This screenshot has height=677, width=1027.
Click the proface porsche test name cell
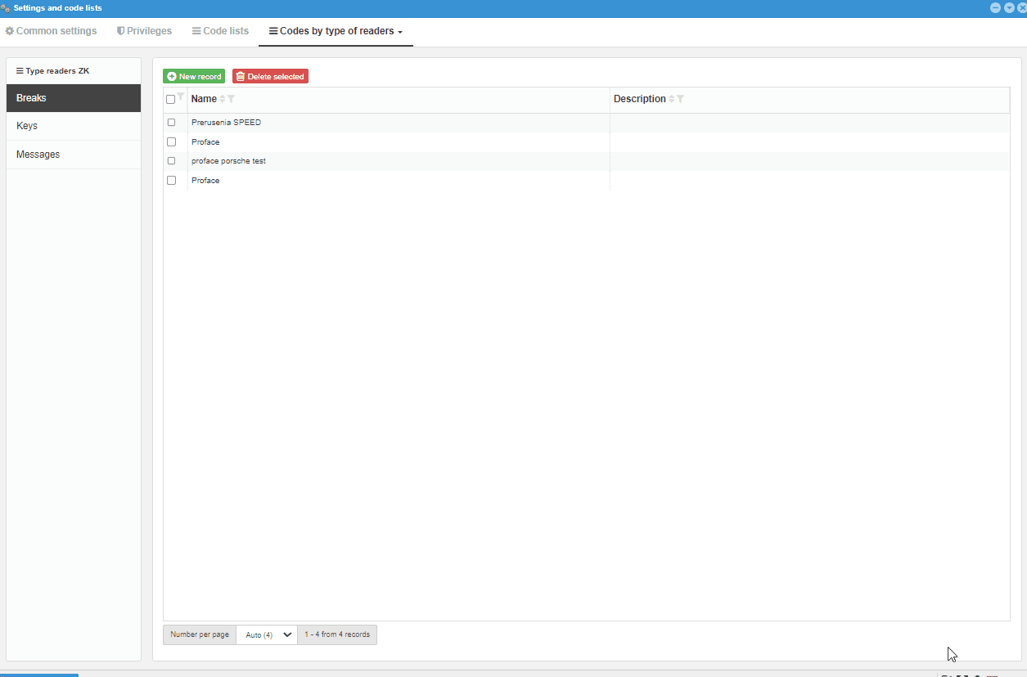coord(399,161)
